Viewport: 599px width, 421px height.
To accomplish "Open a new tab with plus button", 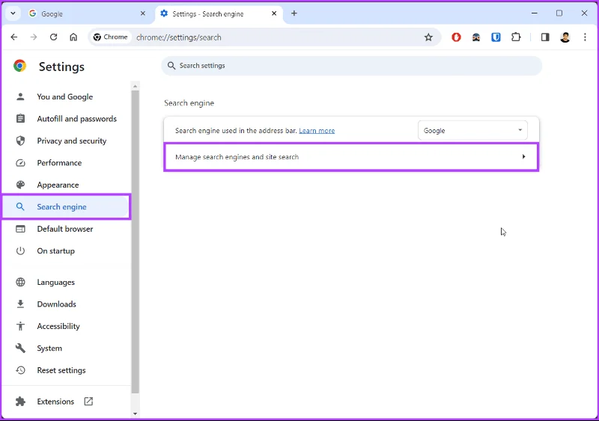I will coord(294,13).
